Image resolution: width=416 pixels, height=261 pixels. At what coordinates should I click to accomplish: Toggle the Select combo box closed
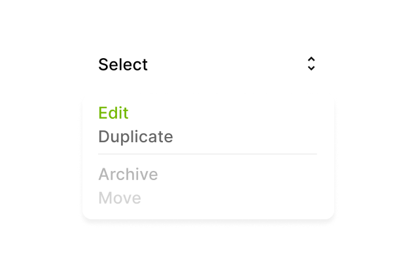[208, 64]
